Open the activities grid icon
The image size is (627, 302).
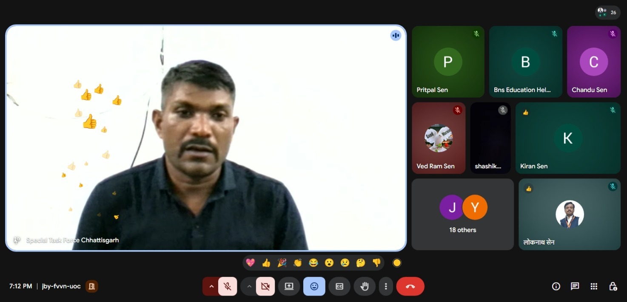coord(594,286)
